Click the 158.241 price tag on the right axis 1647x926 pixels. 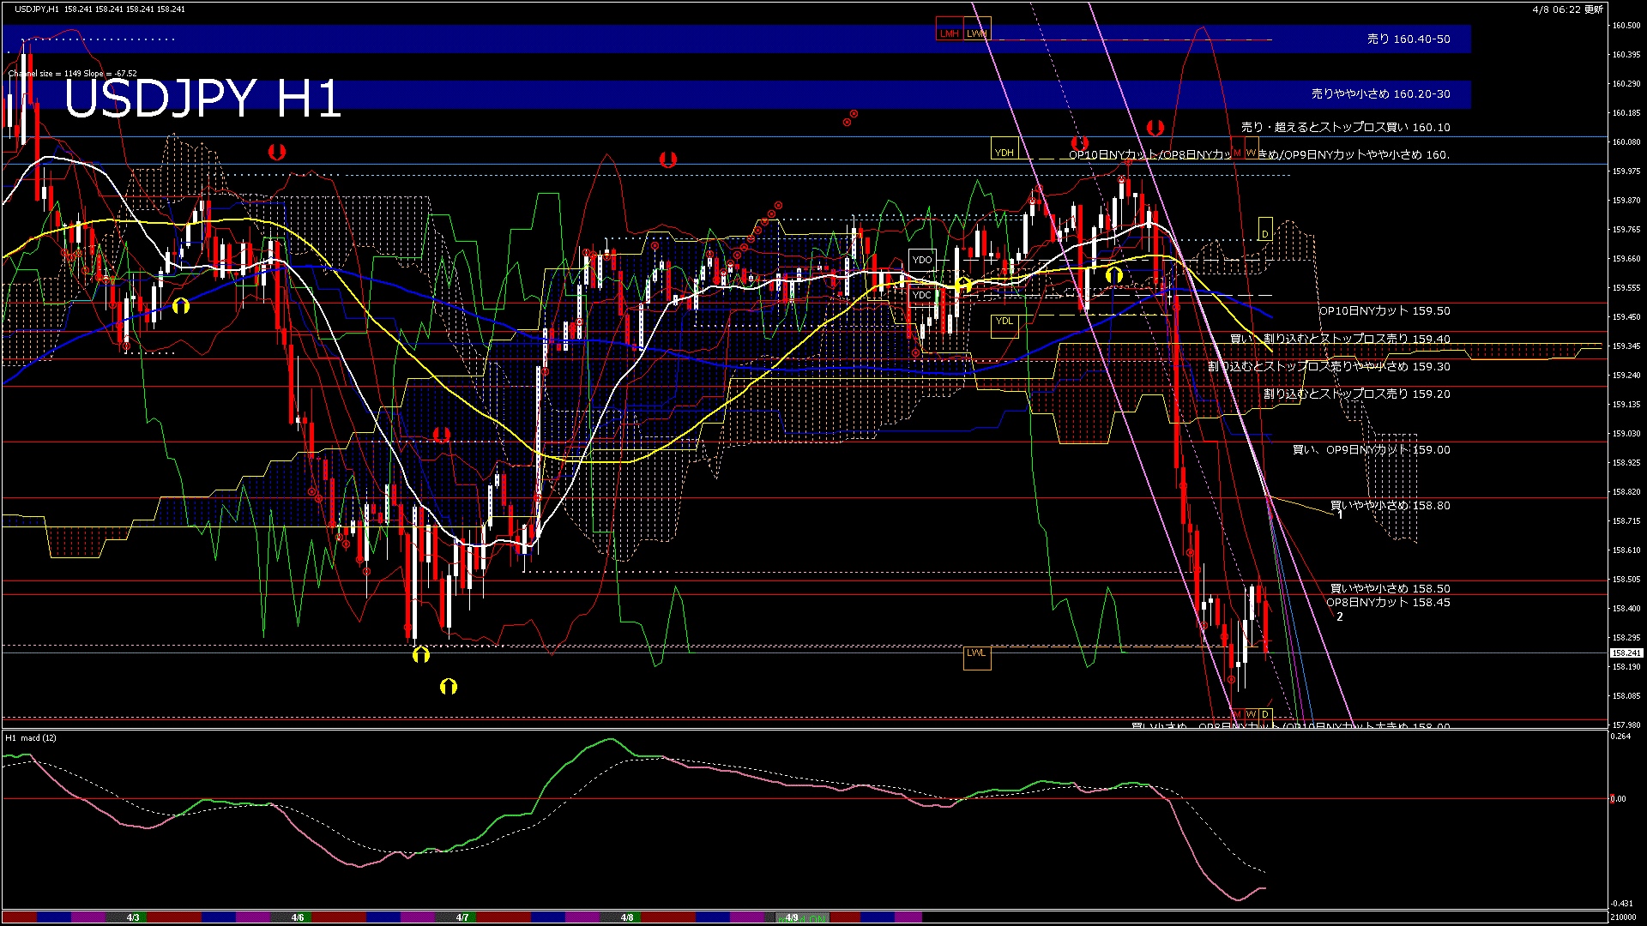pos(1628,652)
